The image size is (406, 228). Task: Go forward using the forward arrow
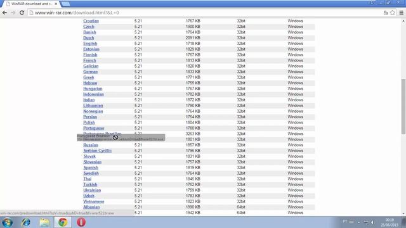[x=13, y=13]
